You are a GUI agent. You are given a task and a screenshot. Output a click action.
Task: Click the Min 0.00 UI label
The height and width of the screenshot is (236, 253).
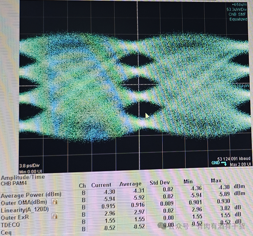31,172
